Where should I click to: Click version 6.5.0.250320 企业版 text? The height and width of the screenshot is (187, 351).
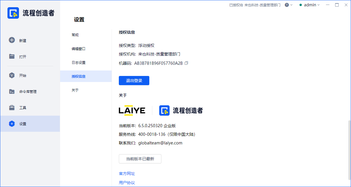157,126
